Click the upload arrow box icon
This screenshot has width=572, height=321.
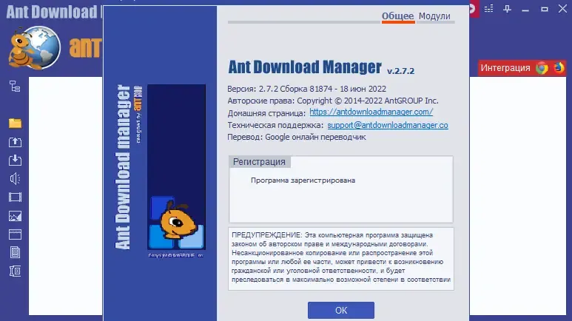pos(15,142)
